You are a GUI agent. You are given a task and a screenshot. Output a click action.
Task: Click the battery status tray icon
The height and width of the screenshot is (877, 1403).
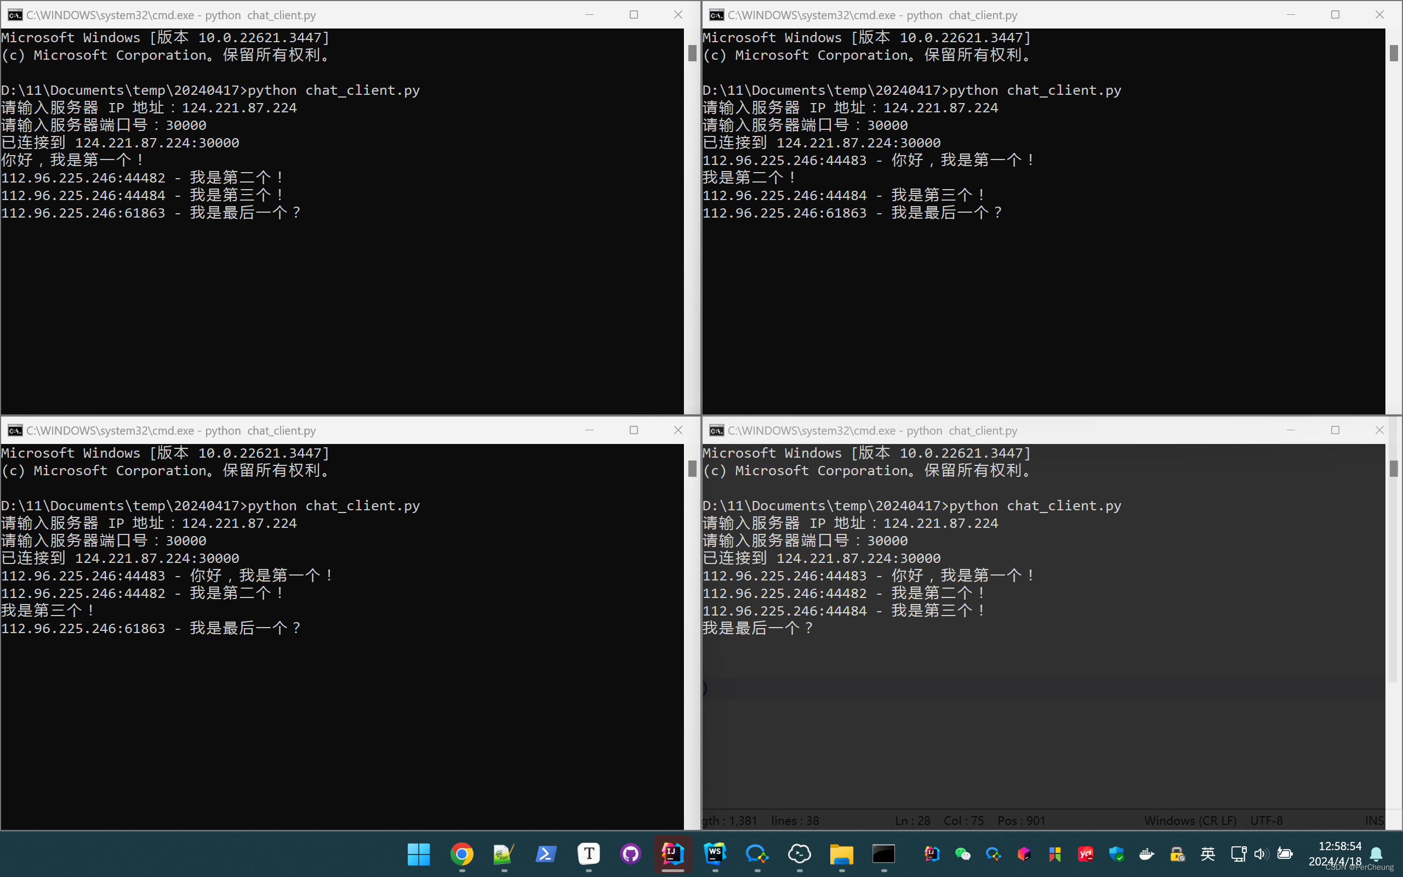pos(1285,854)
